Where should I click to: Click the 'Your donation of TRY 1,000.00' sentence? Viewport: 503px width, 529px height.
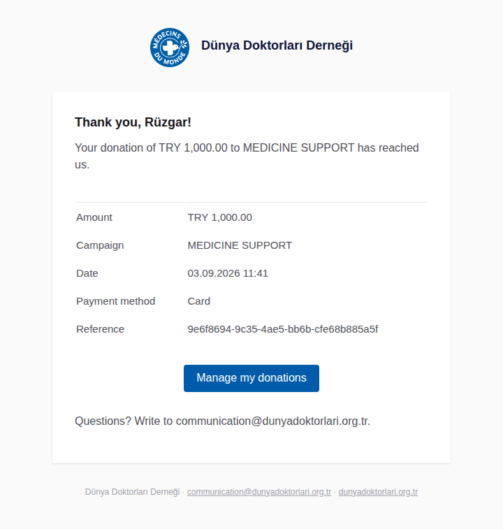pos(247,156)
